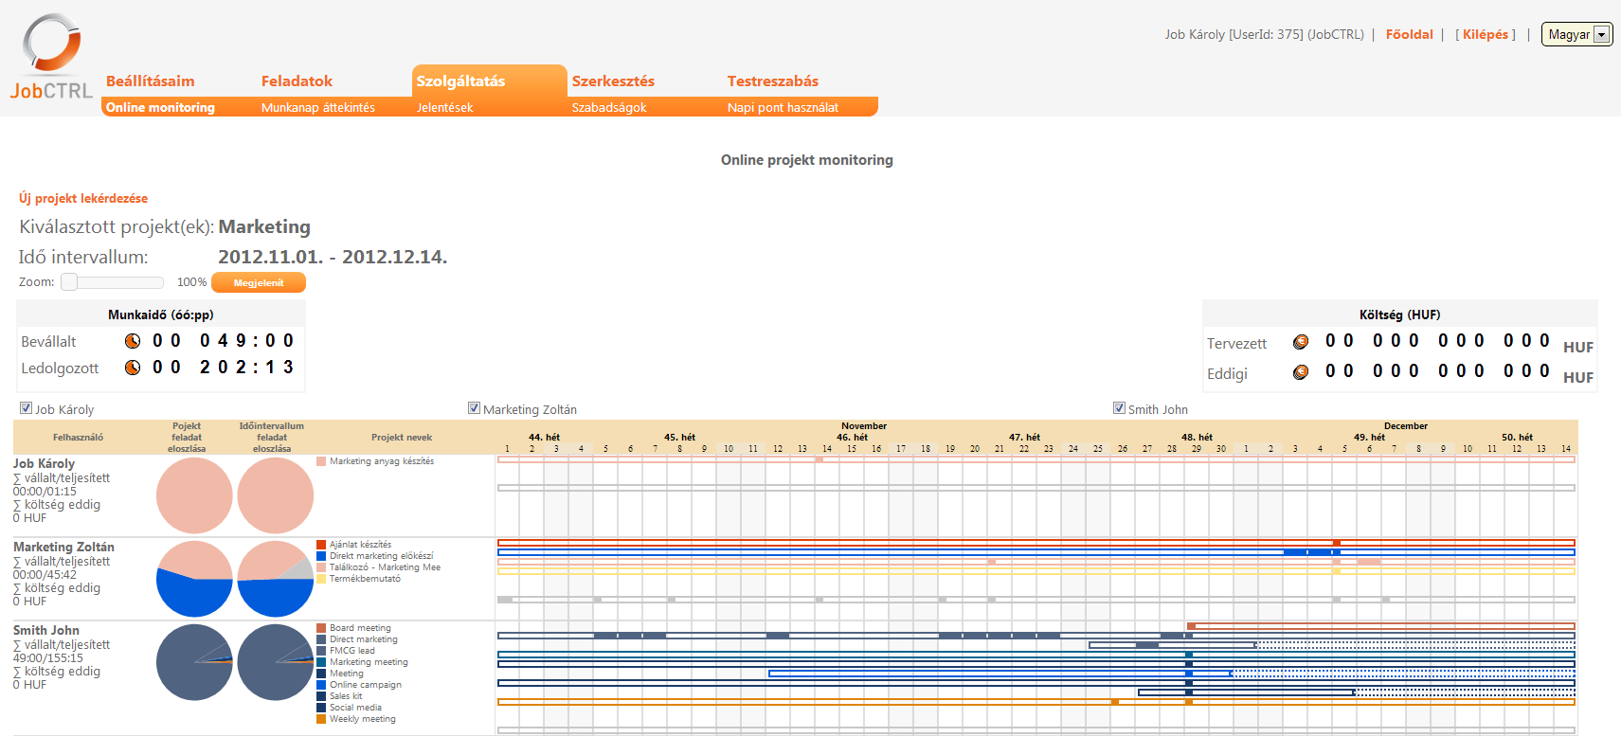
Task: Toggle the Marketing Zoltán checkbox
Action: pos(474,408)
